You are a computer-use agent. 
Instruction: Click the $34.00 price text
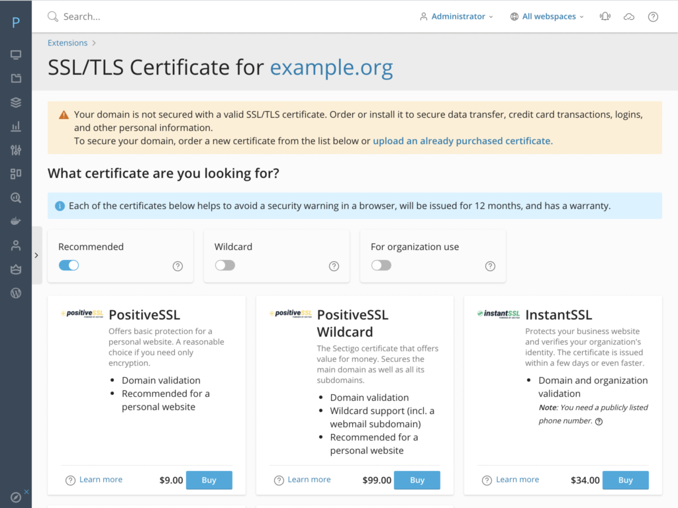pyautogui.click(x=585, y=480)
